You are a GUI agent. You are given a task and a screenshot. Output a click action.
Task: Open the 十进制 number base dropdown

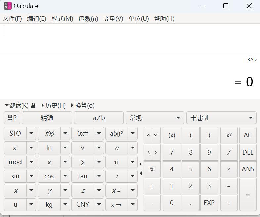tap(221, 118)
